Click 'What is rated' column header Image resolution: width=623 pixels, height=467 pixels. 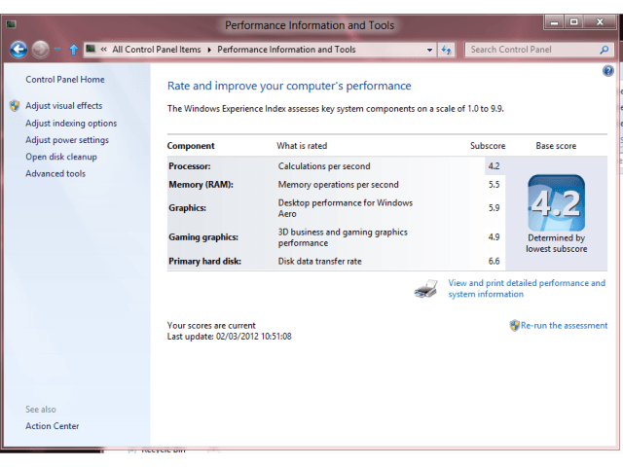(x=302, y=146)
